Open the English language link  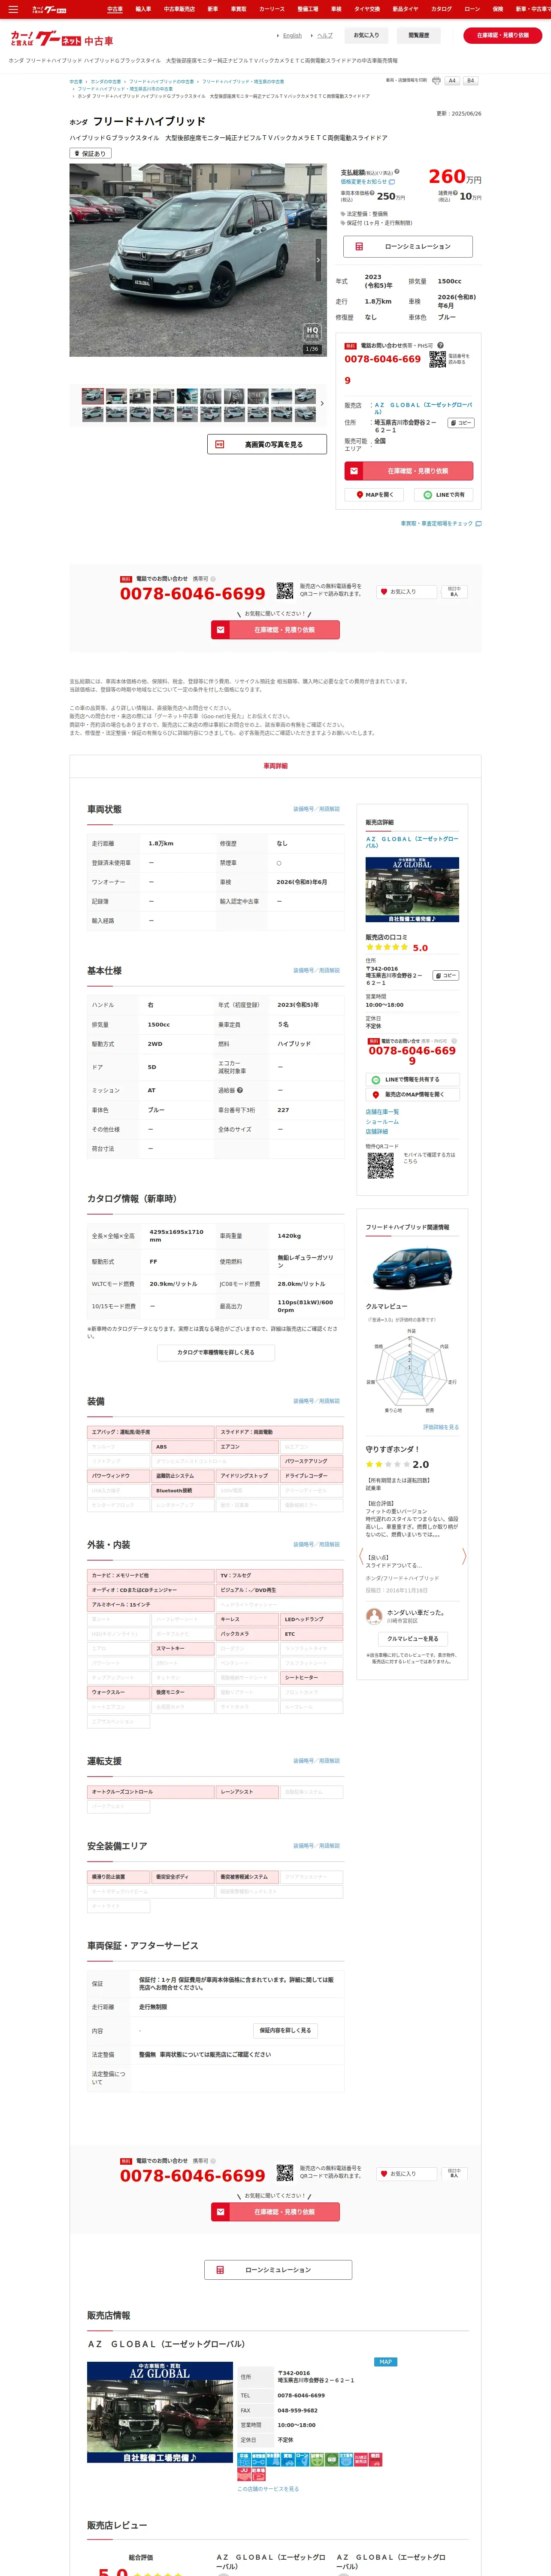292,35
